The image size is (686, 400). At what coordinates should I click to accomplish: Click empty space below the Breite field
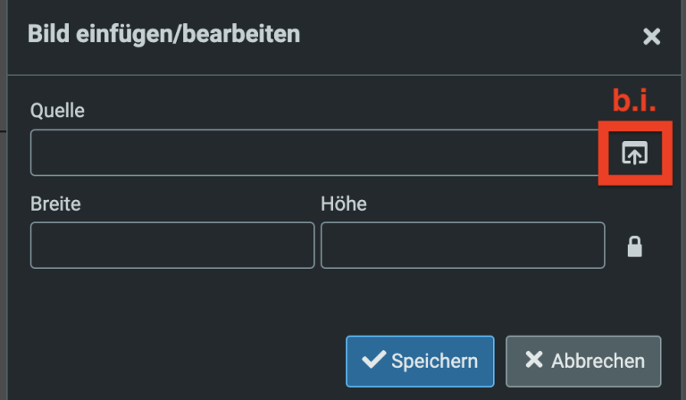coord(172,304)
